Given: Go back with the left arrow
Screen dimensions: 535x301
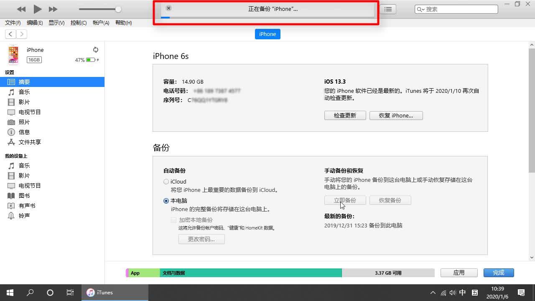Looking at the screenshot, I should point(10,34).
